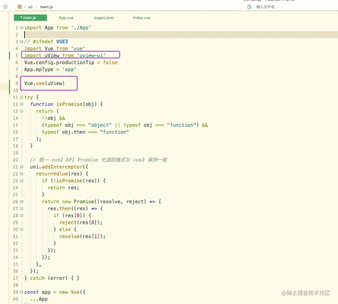Collapse fold marker on line 1
Image resolution: width=338 pixels, height=304 pixels.
tap(22, 28)
